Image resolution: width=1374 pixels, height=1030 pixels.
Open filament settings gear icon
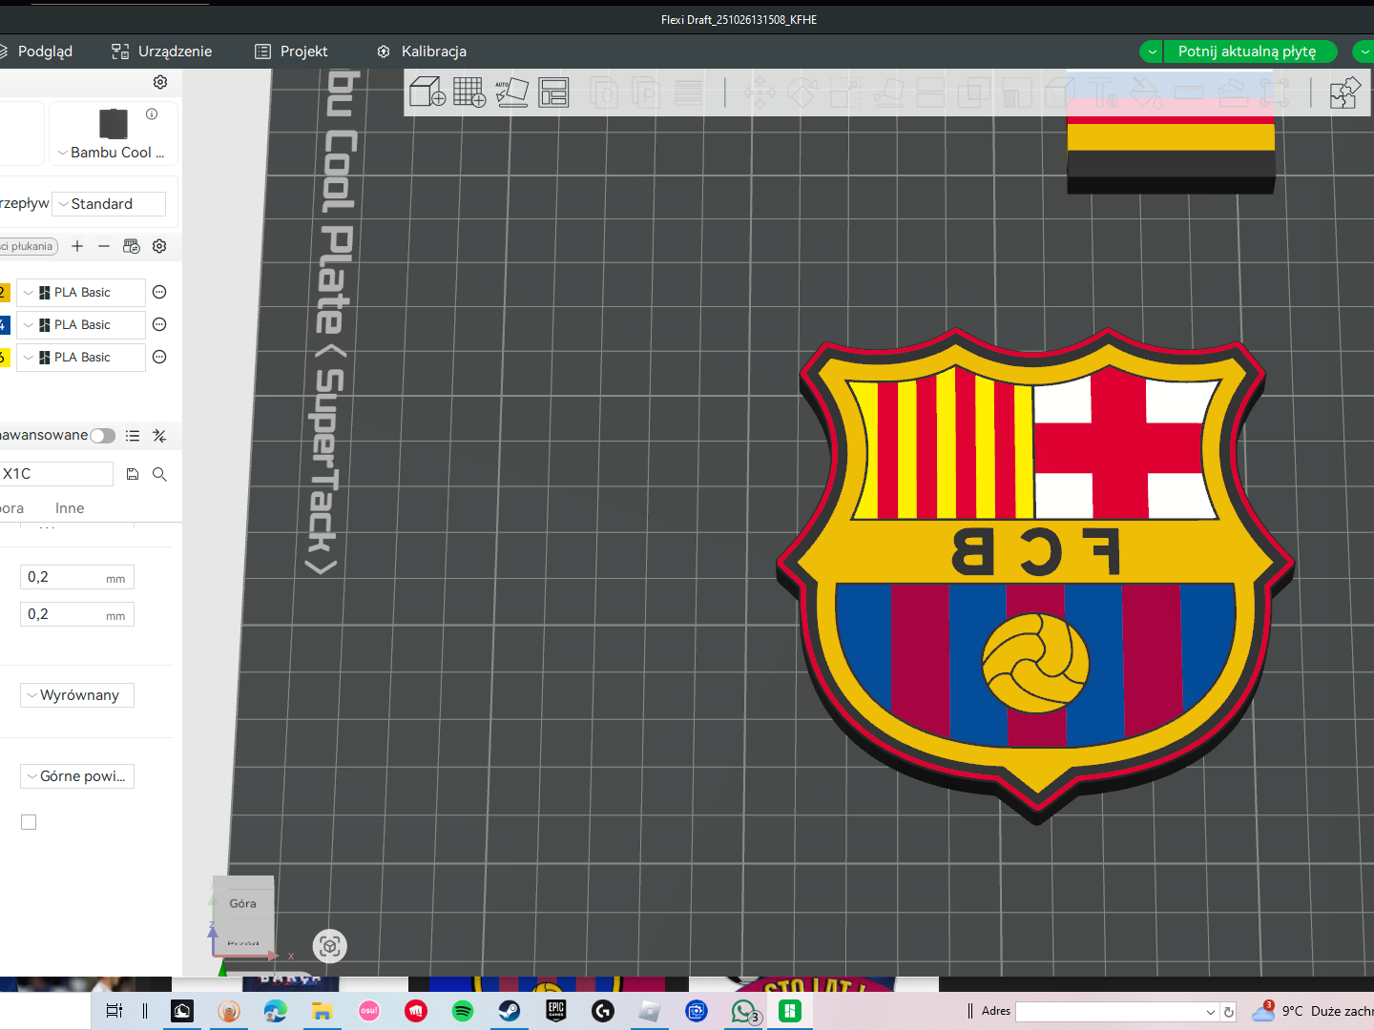pyautogui.click(x=159, y=246)
